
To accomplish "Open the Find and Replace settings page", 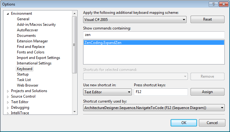I will point(30,47).
